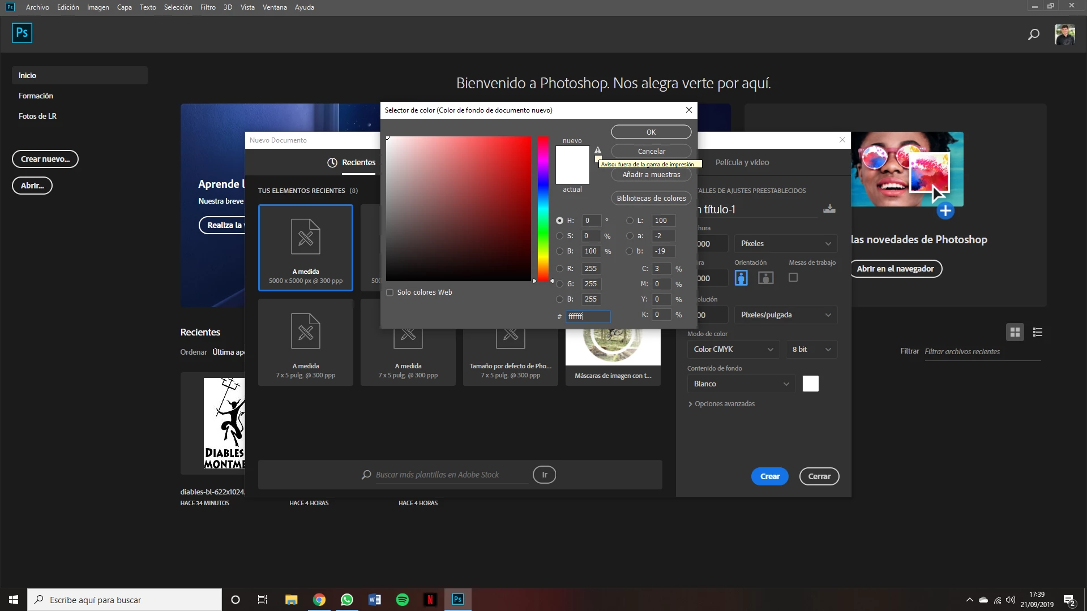Select the S saturation radio button

[559, 236]
